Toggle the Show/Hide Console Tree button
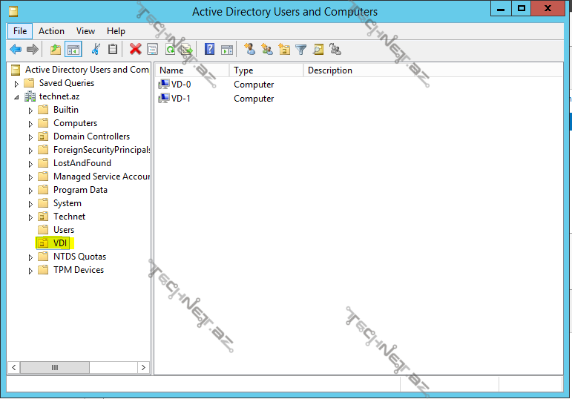The image size is (572, 399). [x=73, y=50]
